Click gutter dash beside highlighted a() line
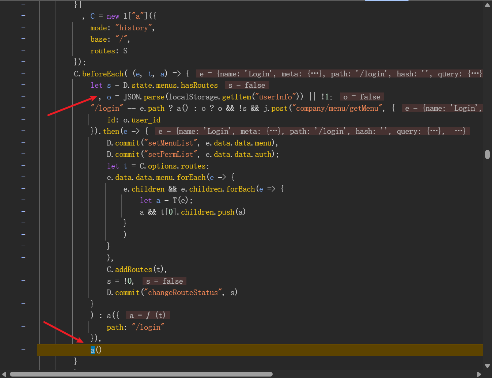 (x=23, y=350)
